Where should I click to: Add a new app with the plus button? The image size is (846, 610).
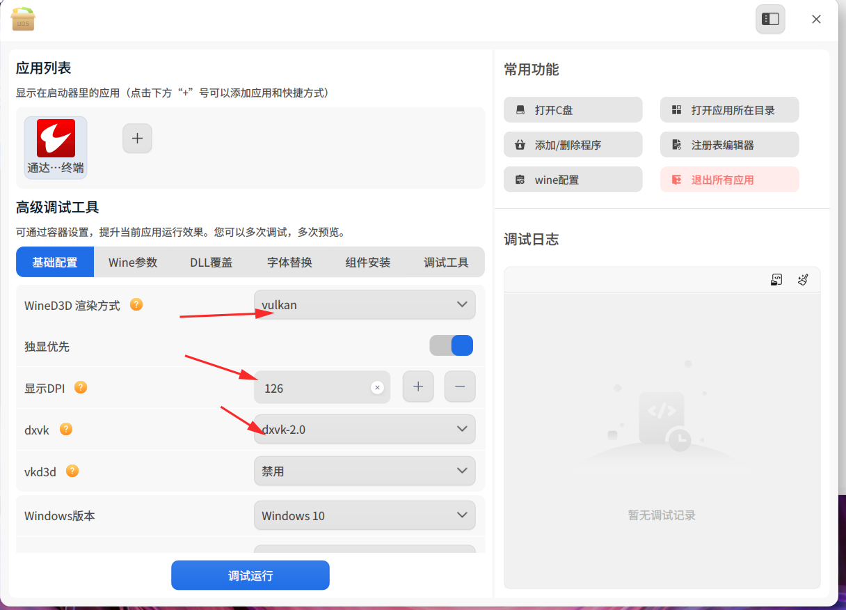(137, 139)
